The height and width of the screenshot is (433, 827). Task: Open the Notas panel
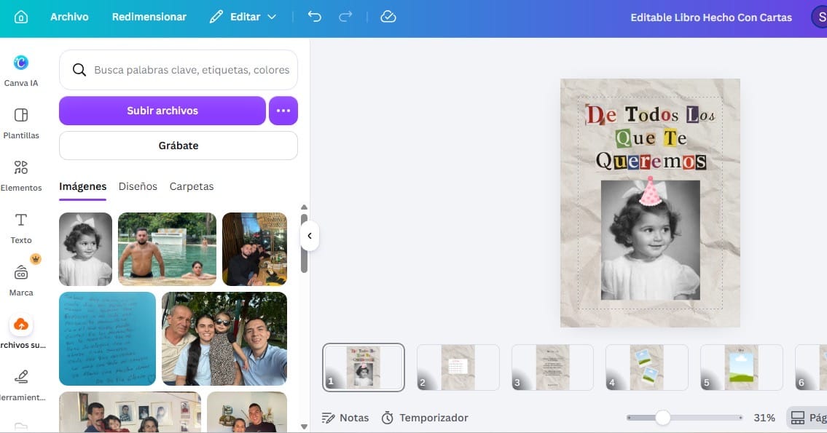point(345,418)
